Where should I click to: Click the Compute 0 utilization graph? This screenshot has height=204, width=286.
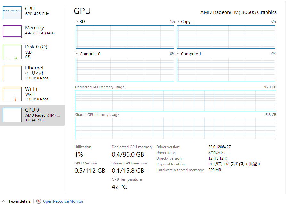[125, 69]
